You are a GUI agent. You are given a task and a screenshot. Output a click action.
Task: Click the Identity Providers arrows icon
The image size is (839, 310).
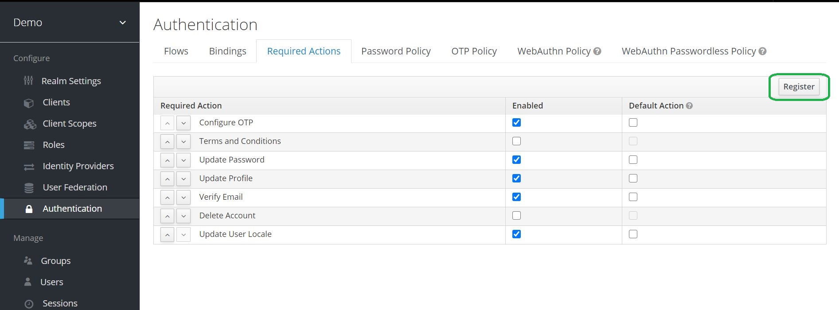29,167
